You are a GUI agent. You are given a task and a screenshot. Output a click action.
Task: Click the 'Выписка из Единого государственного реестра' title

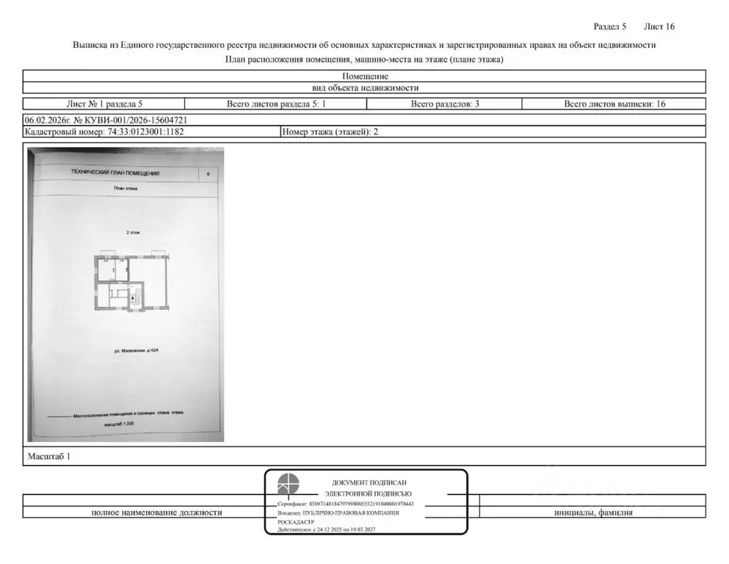pyautogui.click(x=364, y=45)
